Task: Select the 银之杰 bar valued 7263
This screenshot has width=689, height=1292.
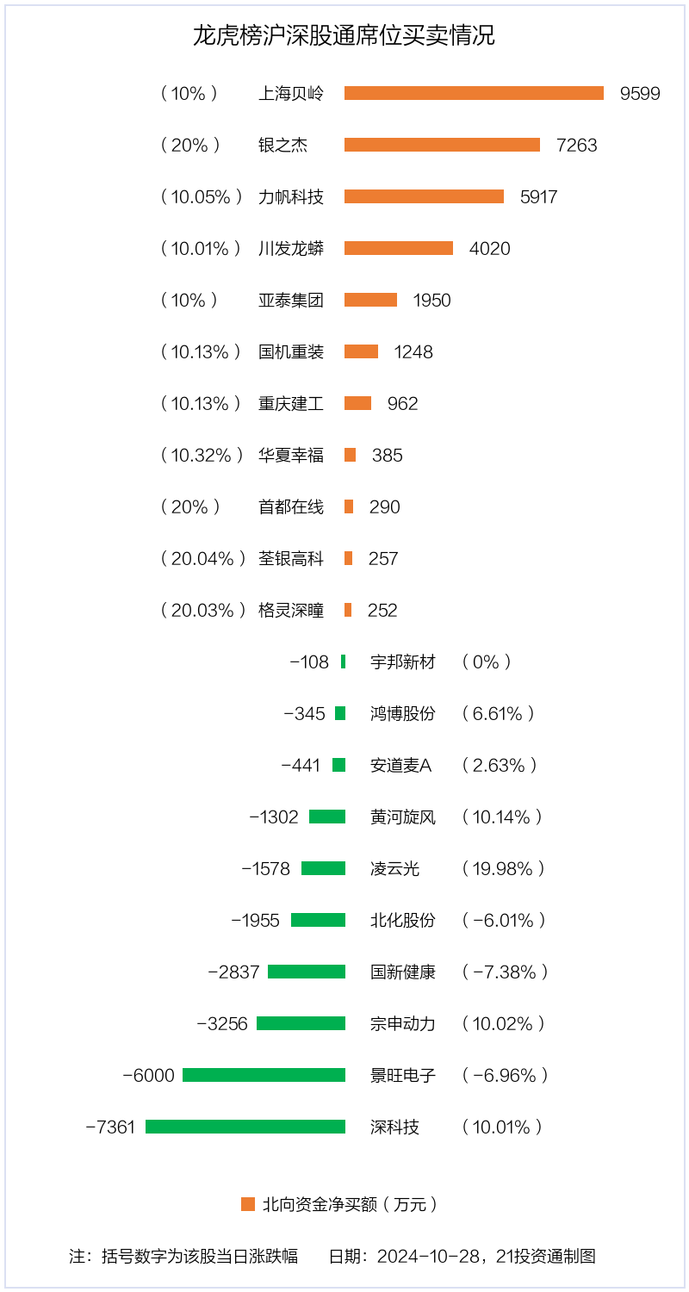Action: [x=442, y=145]
